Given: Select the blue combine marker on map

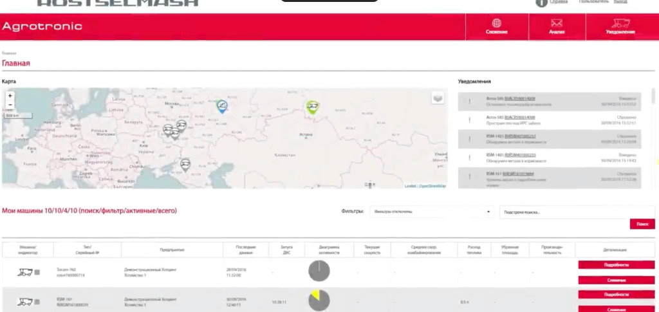Looking at the screenshot, I should coord(222,106).
